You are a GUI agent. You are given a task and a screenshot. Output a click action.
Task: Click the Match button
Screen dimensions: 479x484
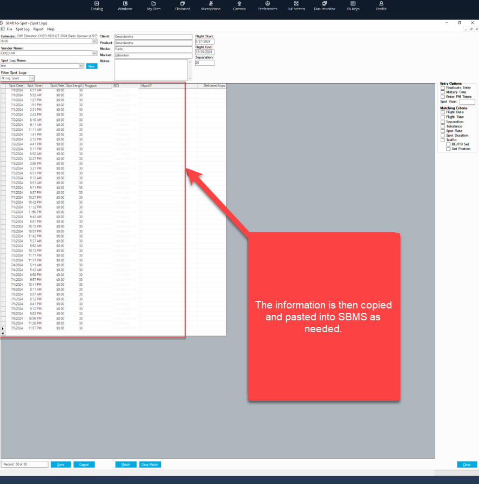(x=126, y=465)
